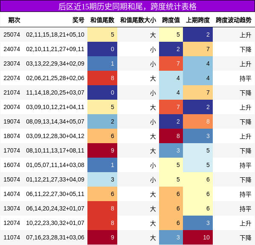255x245 pixels.
Task: Select period 20074 cell
Action: [12, 107]
